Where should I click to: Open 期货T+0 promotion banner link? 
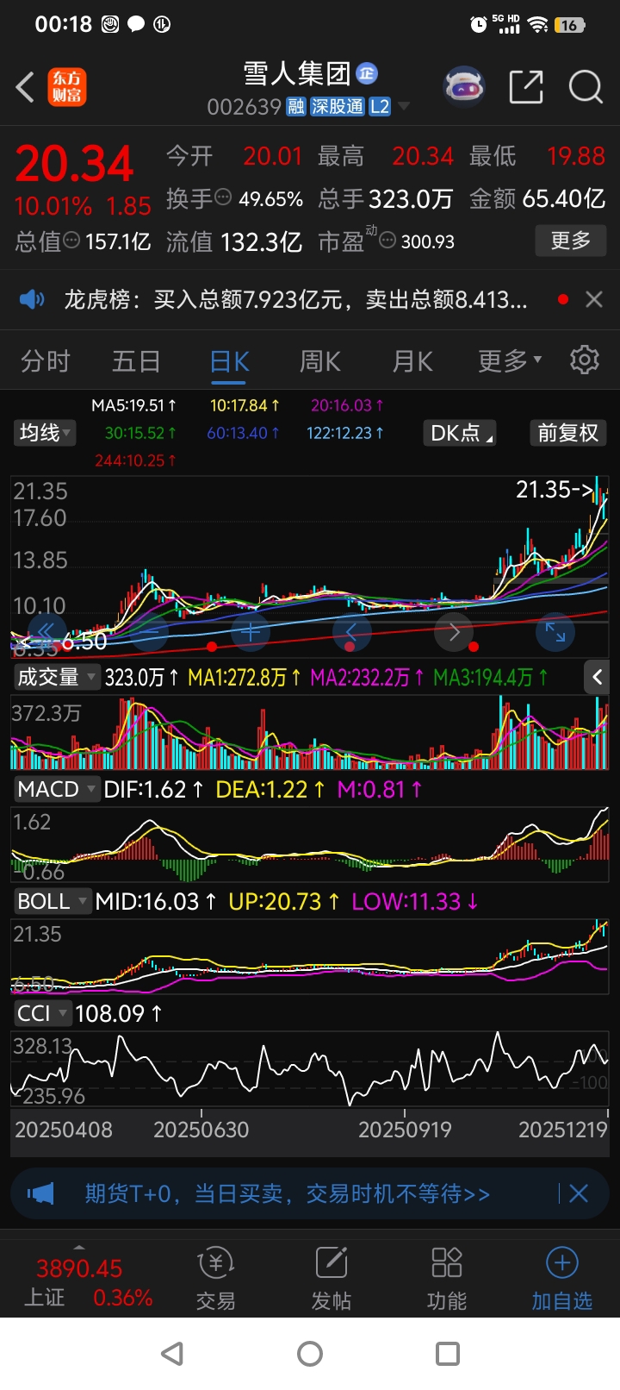tap(287, 1193)
